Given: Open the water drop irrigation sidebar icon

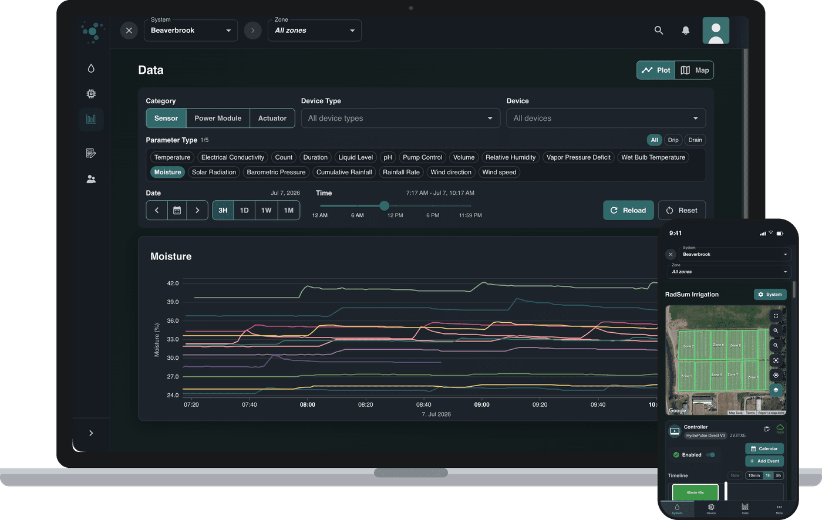Looking at the screenshot, I should pos(91,69).
